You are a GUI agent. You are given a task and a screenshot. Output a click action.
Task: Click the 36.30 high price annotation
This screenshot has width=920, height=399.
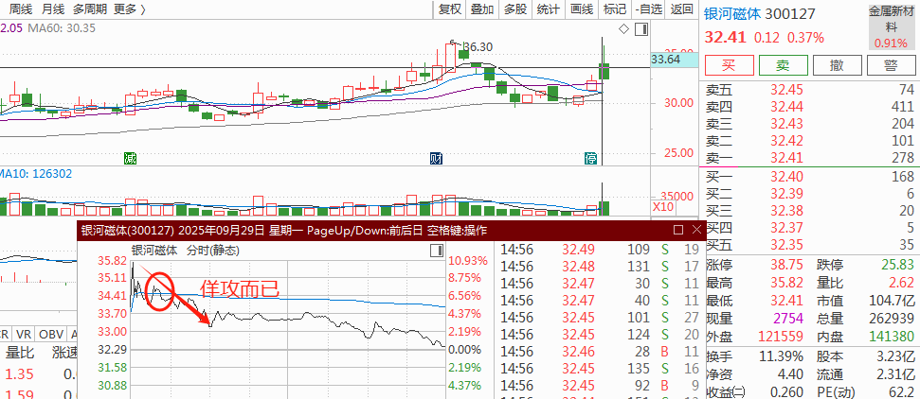[478, 47]
